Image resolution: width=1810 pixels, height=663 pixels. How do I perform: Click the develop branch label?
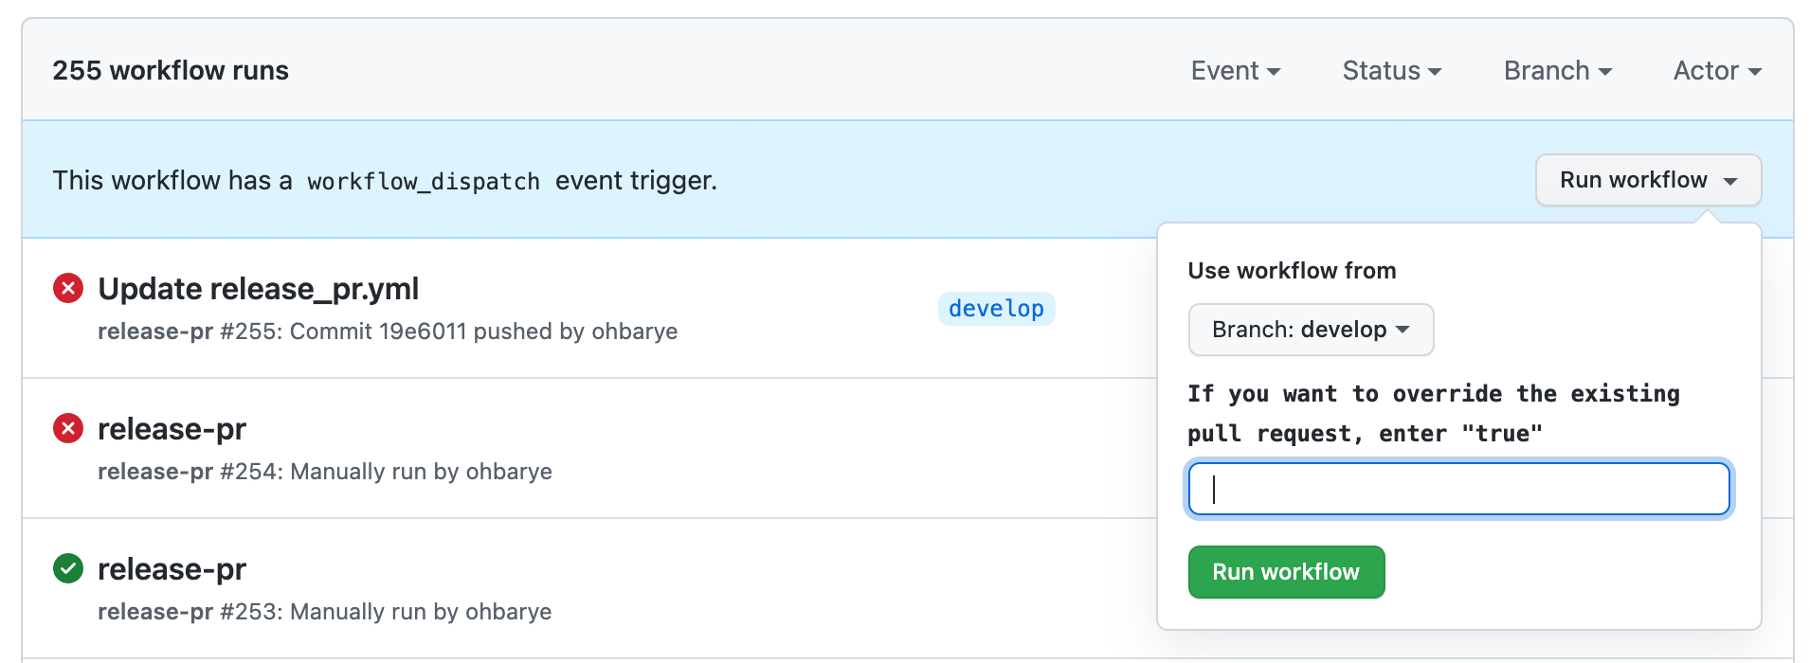pos(997,309)
